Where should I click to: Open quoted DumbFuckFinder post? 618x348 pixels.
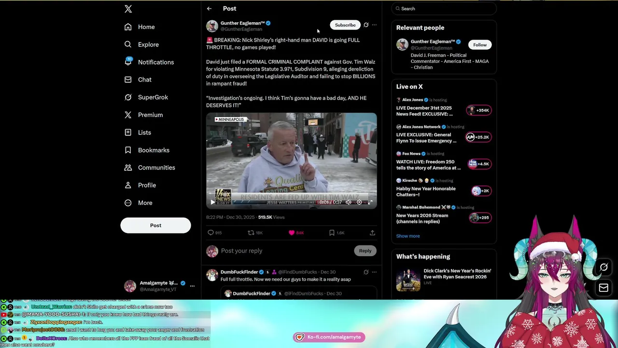point(299,293)
